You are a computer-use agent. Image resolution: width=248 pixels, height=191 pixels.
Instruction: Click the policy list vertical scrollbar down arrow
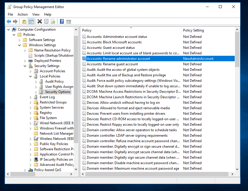point(237,169)
